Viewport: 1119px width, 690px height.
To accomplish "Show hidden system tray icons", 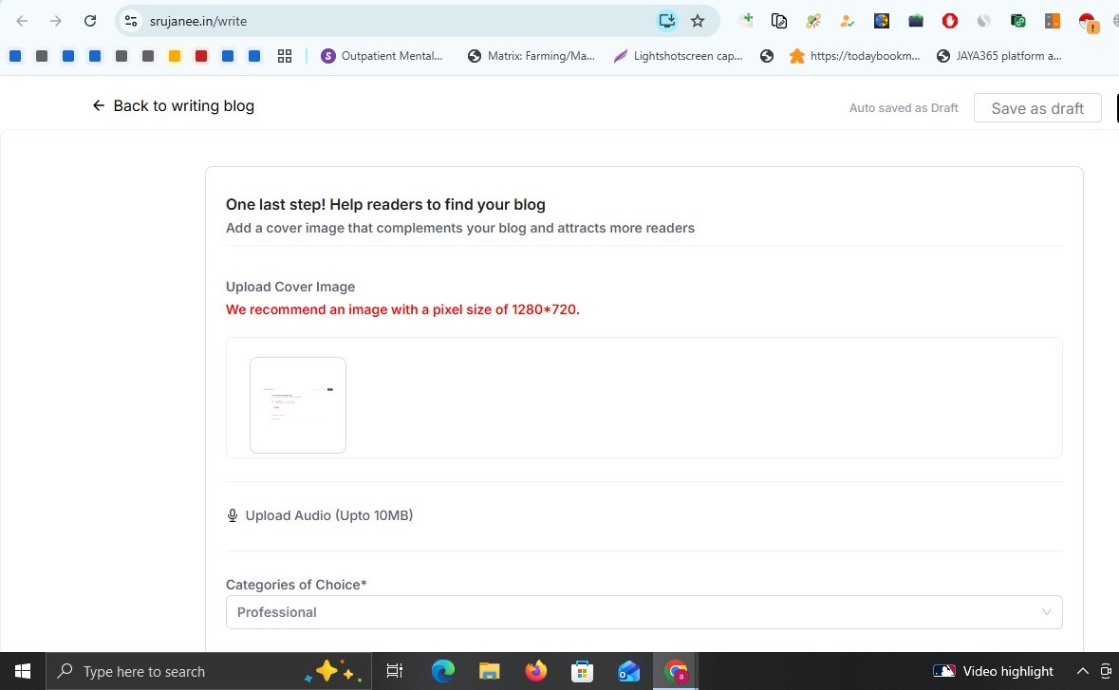I will pyautogui.click(x=1083, y=671).
